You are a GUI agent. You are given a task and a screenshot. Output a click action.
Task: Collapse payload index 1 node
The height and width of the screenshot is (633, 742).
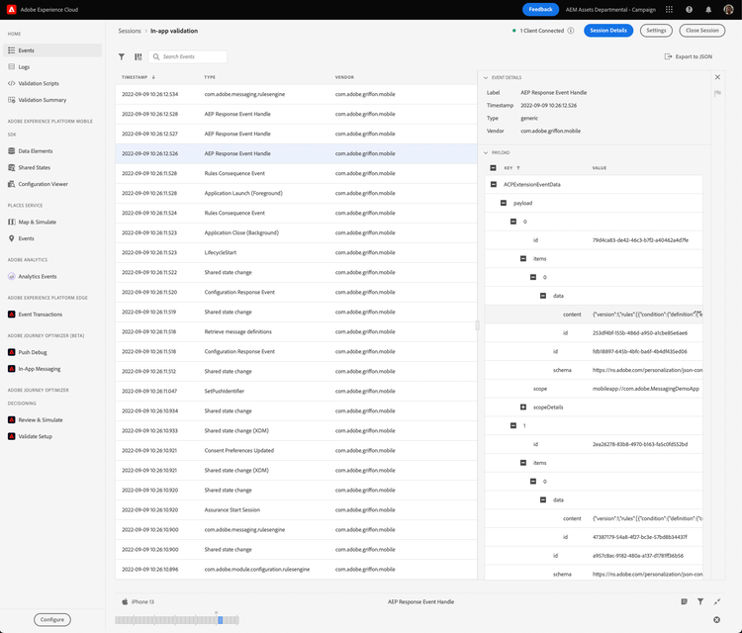[513, 425]
